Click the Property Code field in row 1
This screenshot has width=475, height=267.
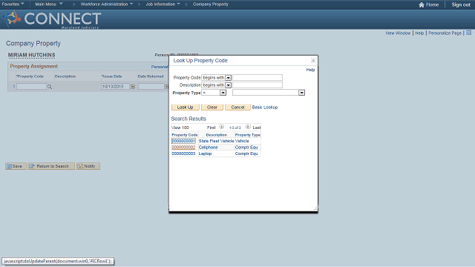pos(31,87)
